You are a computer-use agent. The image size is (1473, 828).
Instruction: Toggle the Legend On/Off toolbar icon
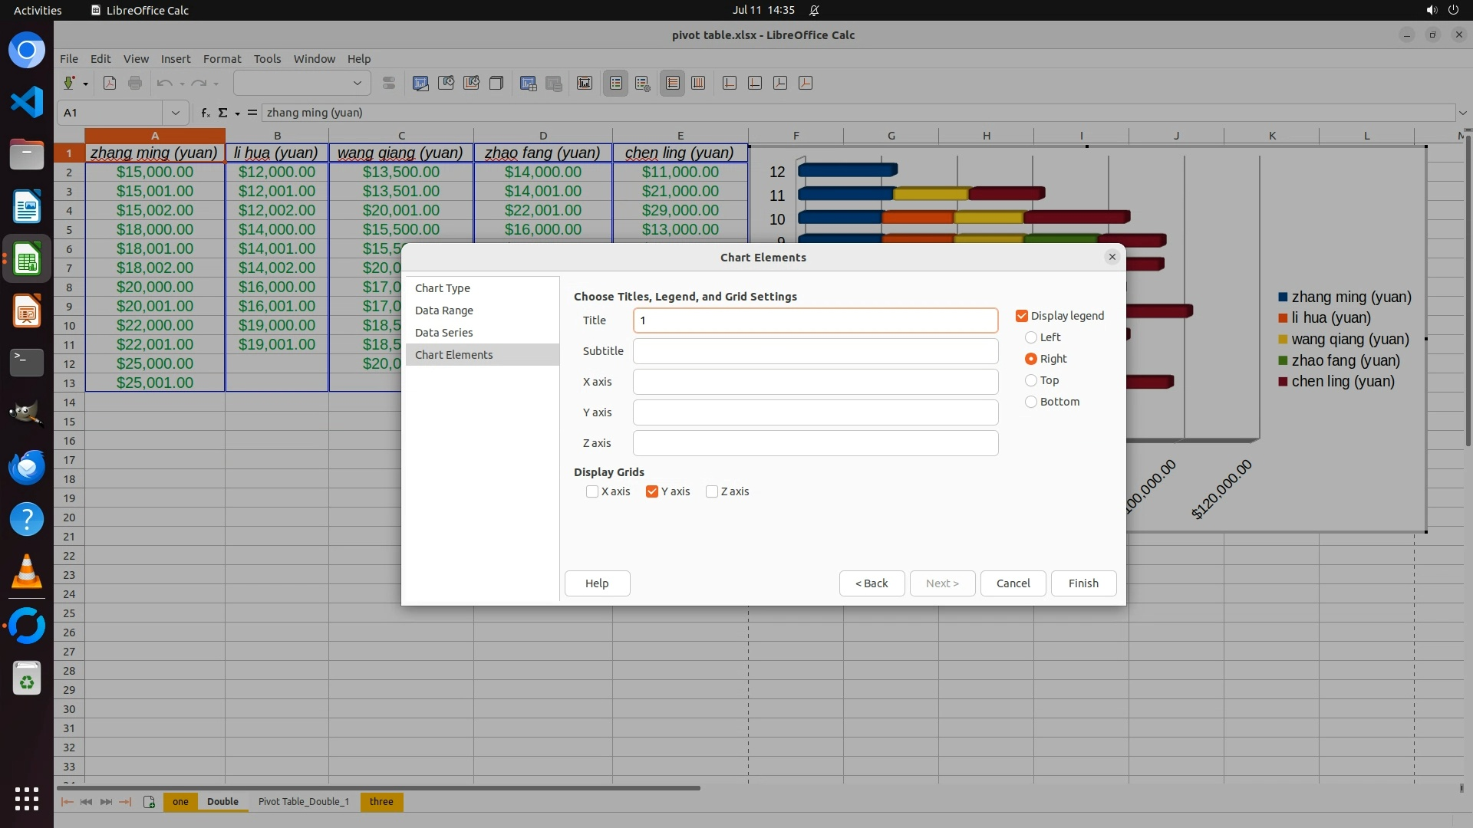coord(616,84)
